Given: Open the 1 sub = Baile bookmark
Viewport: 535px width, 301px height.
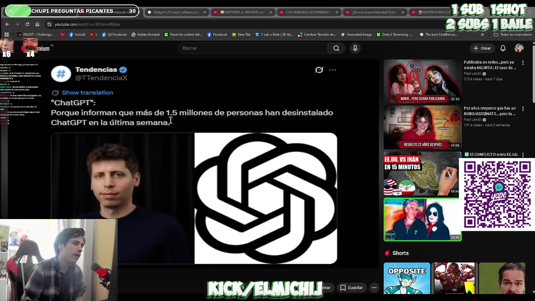Looking at the screenshot, I should (x=274, y=35).
